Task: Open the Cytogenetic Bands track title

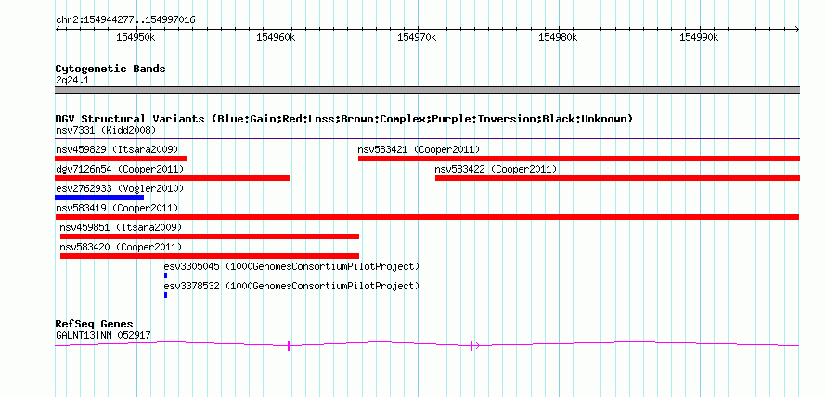Action: pyautogui.click(x=110, y=69)
